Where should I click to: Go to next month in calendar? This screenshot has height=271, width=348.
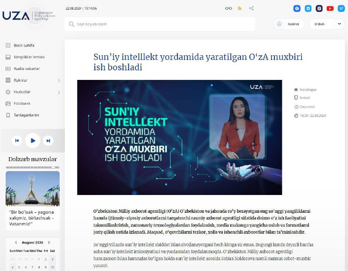coord(49,242)
